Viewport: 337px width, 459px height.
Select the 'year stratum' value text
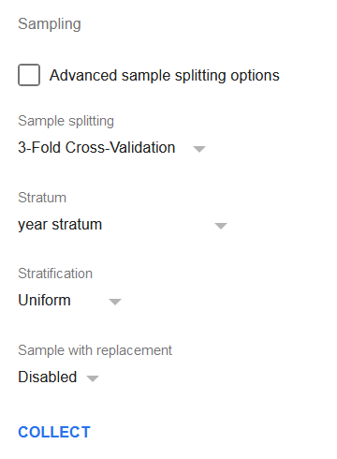pyautogui.click(x=60, y=225)
